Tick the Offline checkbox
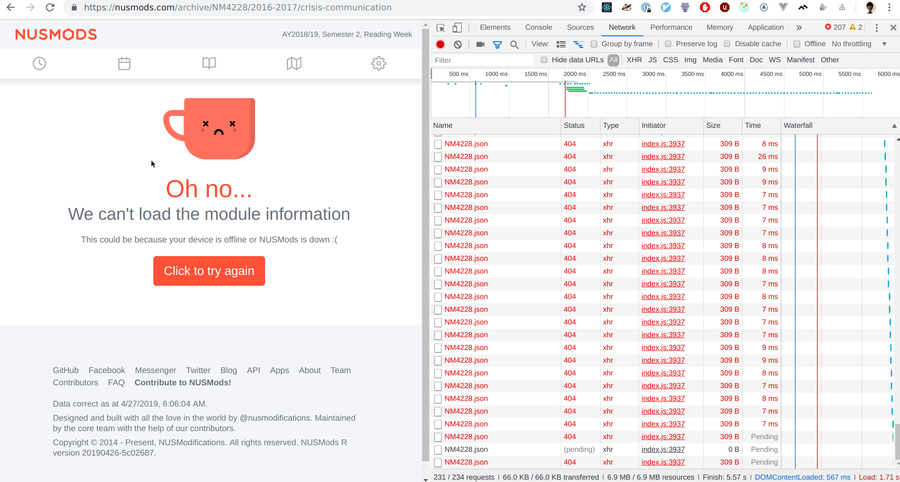Image resolution: width=900 pixels, height=482 pixels. click(797, 44)
